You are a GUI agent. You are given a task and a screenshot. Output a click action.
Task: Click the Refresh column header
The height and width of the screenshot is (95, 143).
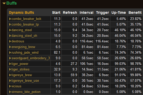(x=70, y=13)
